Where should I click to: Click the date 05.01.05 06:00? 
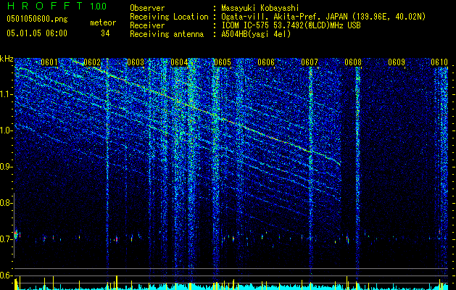point(37,33)
